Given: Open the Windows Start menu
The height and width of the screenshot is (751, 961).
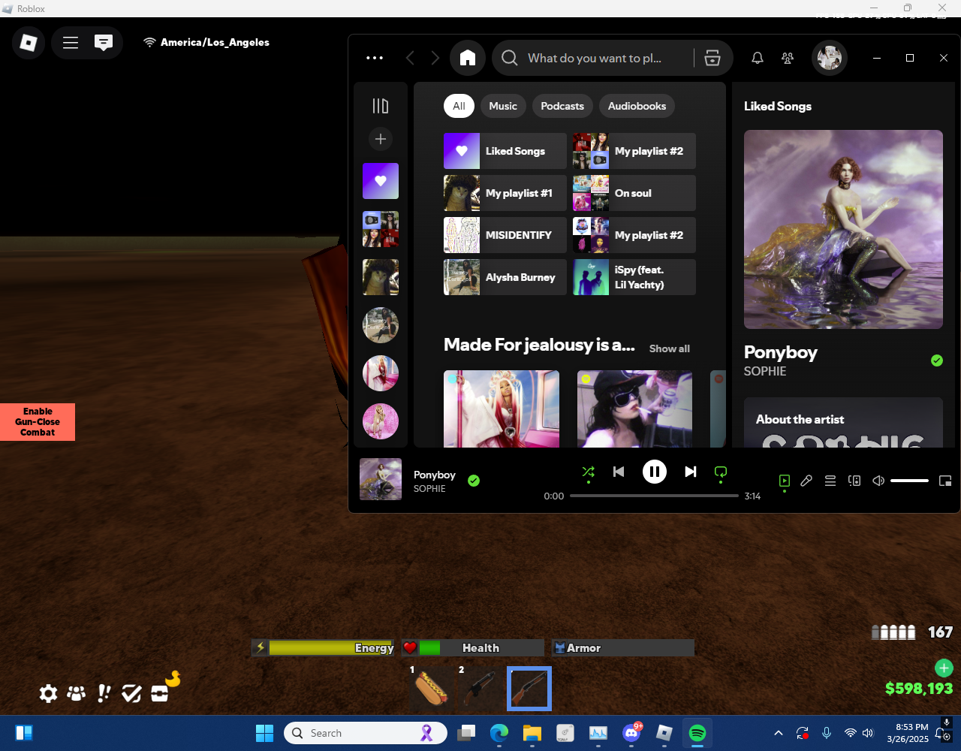Looking at the screenshot, I should (x=264, y=733).
